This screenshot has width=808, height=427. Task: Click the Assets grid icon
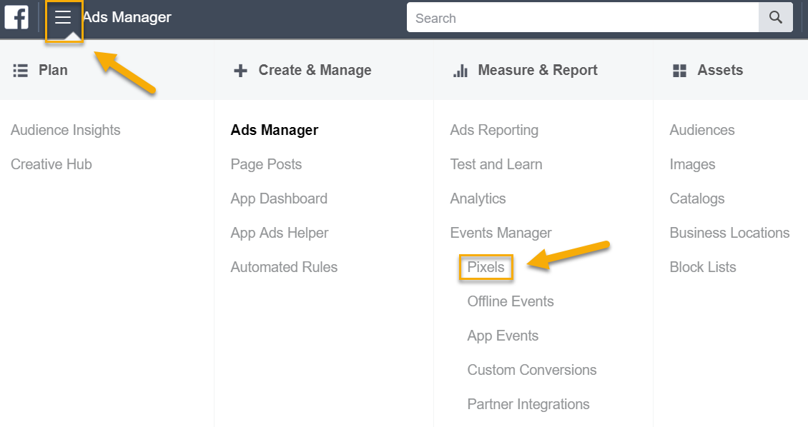tap(680, 71)
